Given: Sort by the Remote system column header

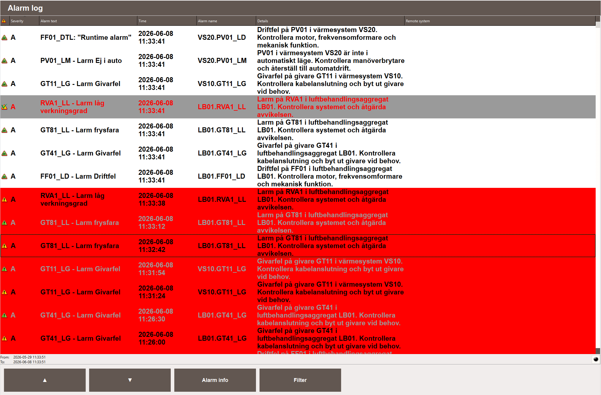Looking at the screenshot, I should (x=500, y=21).
